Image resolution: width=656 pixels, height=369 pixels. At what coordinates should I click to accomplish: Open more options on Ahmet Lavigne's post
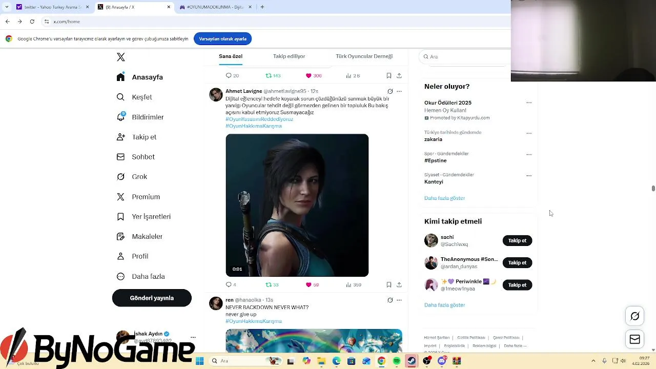pyautogui.click(x=399, y=91)
